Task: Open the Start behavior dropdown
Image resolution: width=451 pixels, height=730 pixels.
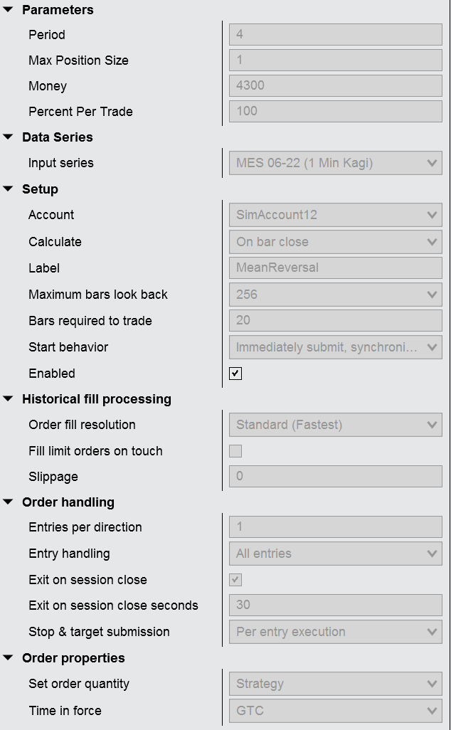Action: click(335, 347)
